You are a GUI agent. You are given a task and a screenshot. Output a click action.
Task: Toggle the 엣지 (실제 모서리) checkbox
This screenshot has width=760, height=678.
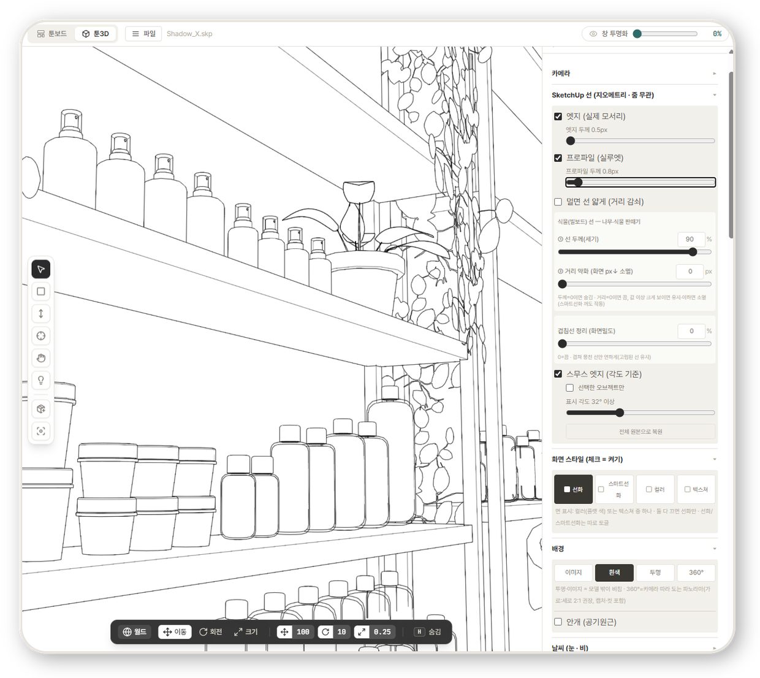click(x=558, y=116)
